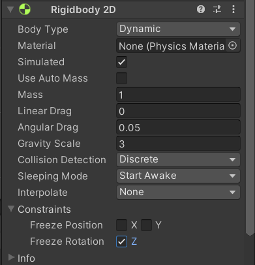The width and height of the screenshot is (255, 265).
Task: Click the Gravity Scale value field
Action: pos(178,144)
